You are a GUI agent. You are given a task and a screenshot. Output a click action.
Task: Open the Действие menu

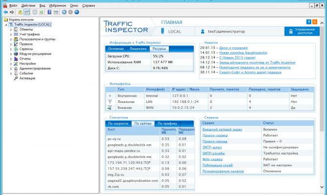(28, 6)
